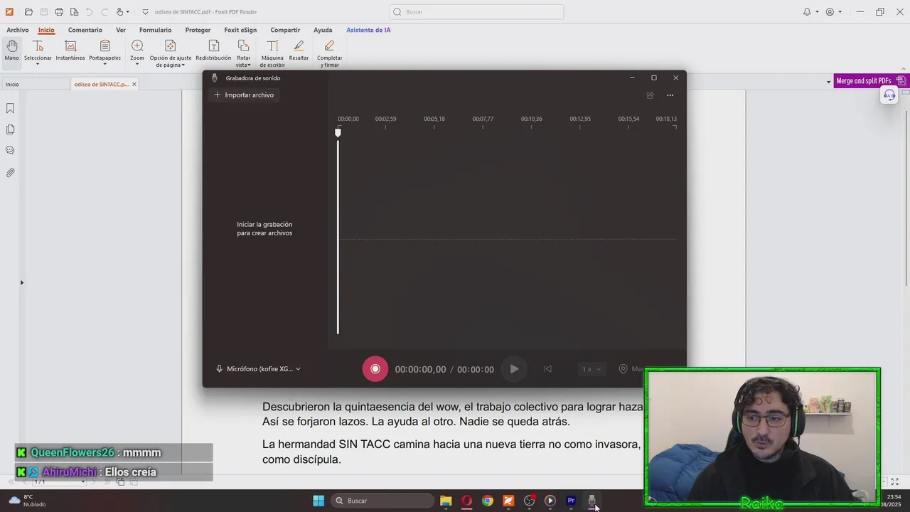Click the page number field showing 1 / 1
This screenshot has height=512, width=910.
click(x=58, y=481)
